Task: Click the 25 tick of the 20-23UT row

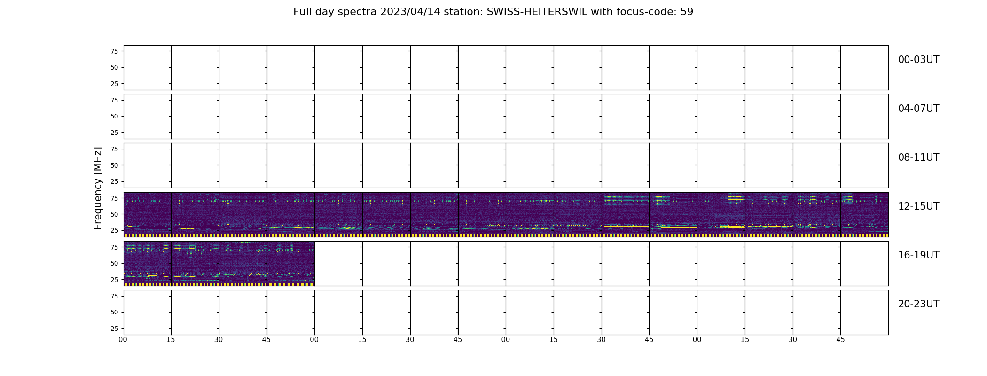Action: pos(114,329)
